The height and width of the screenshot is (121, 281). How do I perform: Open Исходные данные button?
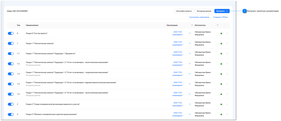204,11
